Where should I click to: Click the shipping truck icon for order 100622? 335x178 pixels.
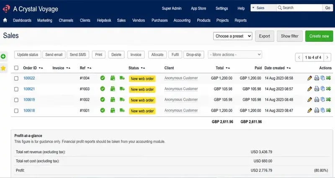coord(122,78)
